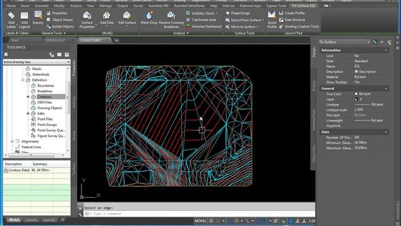The image size is (401, 226).
Task: Toggle polar tracking in status bar
Action: [237, 221]
